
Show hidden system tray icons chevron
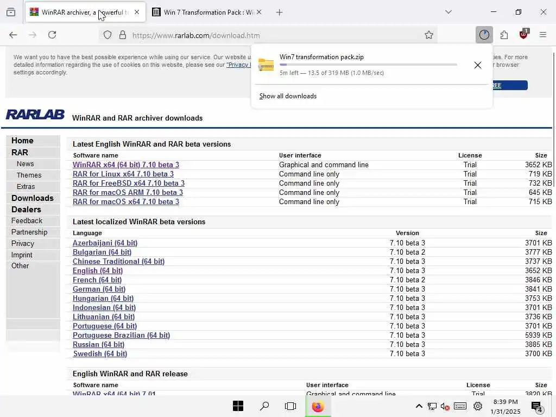pos(419,406)
